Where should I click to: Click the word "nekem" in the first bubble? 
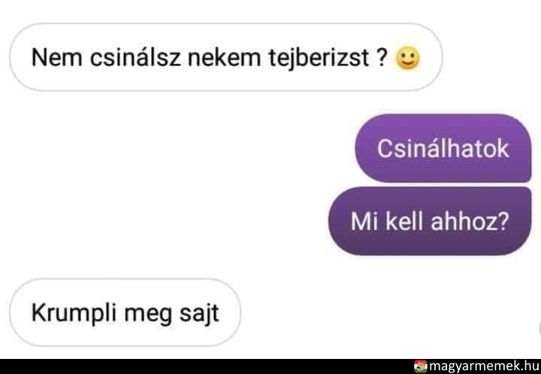[x=224, y=58]
